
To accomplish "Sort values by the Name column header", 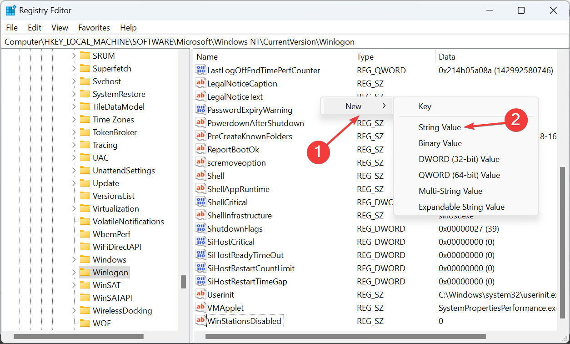I will click(x=274, y=57).
